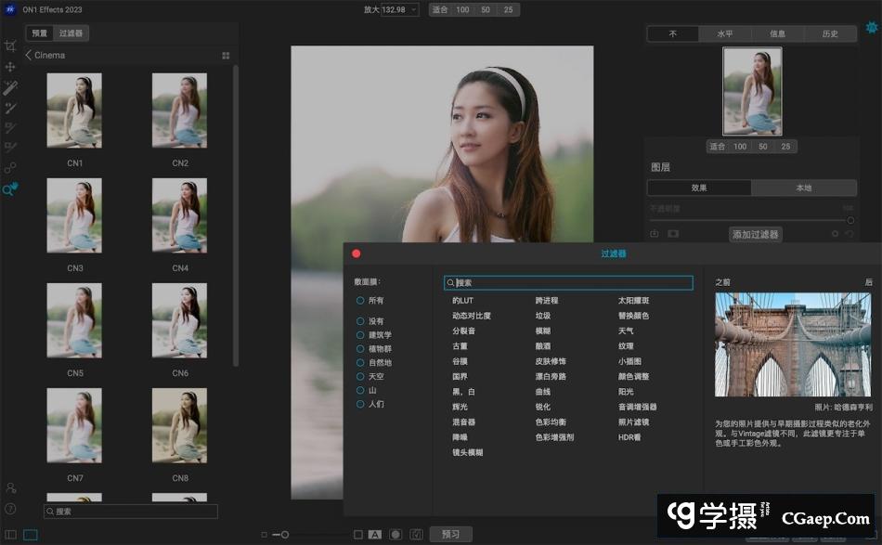Select the 建筑学 category radio button

click(x=360, y=335)
